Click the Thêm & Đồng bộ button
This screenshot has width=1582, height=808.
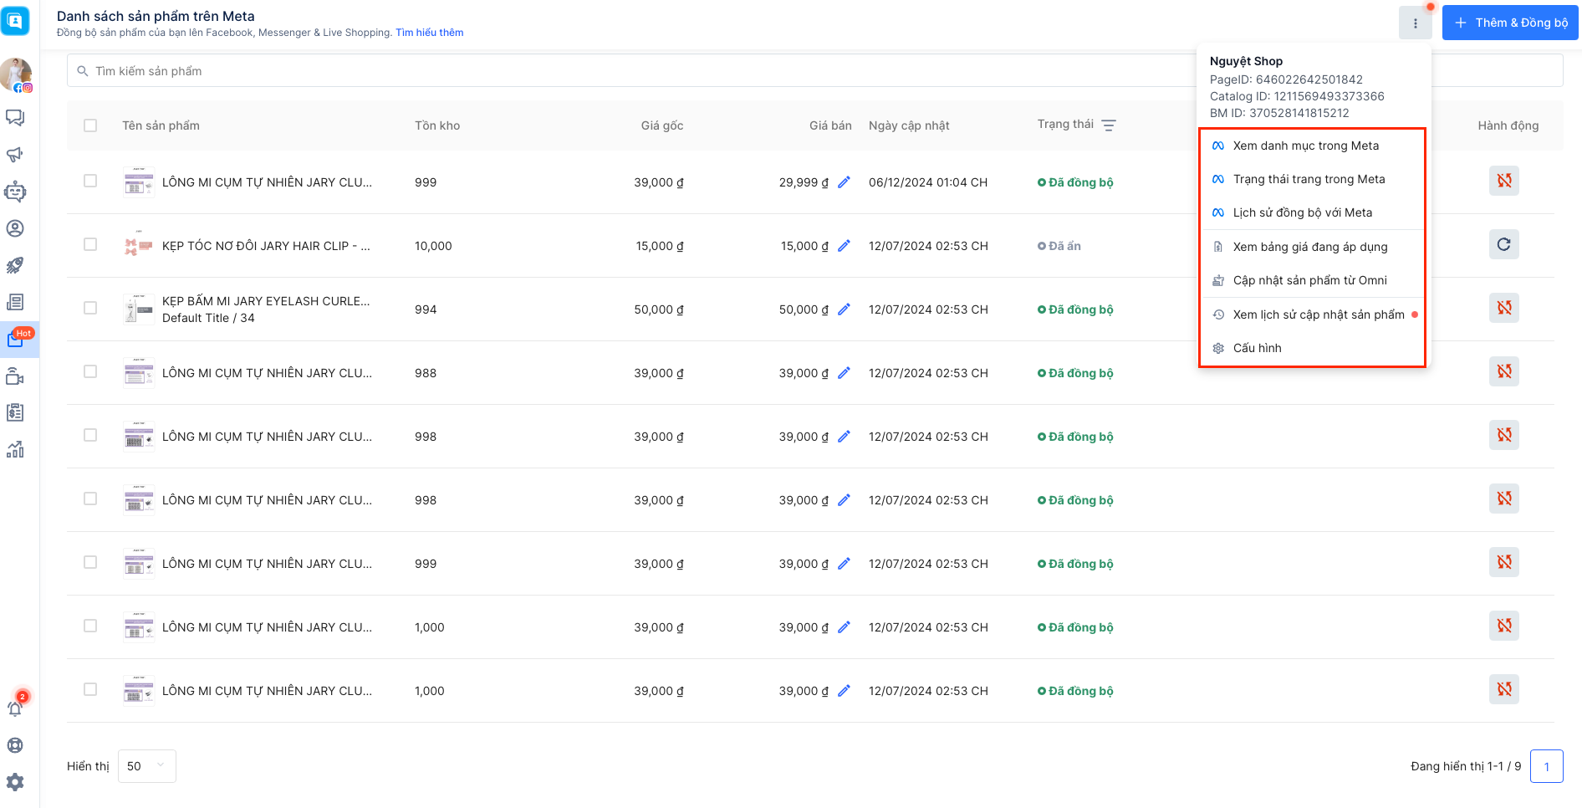(x=1510, y=23)
